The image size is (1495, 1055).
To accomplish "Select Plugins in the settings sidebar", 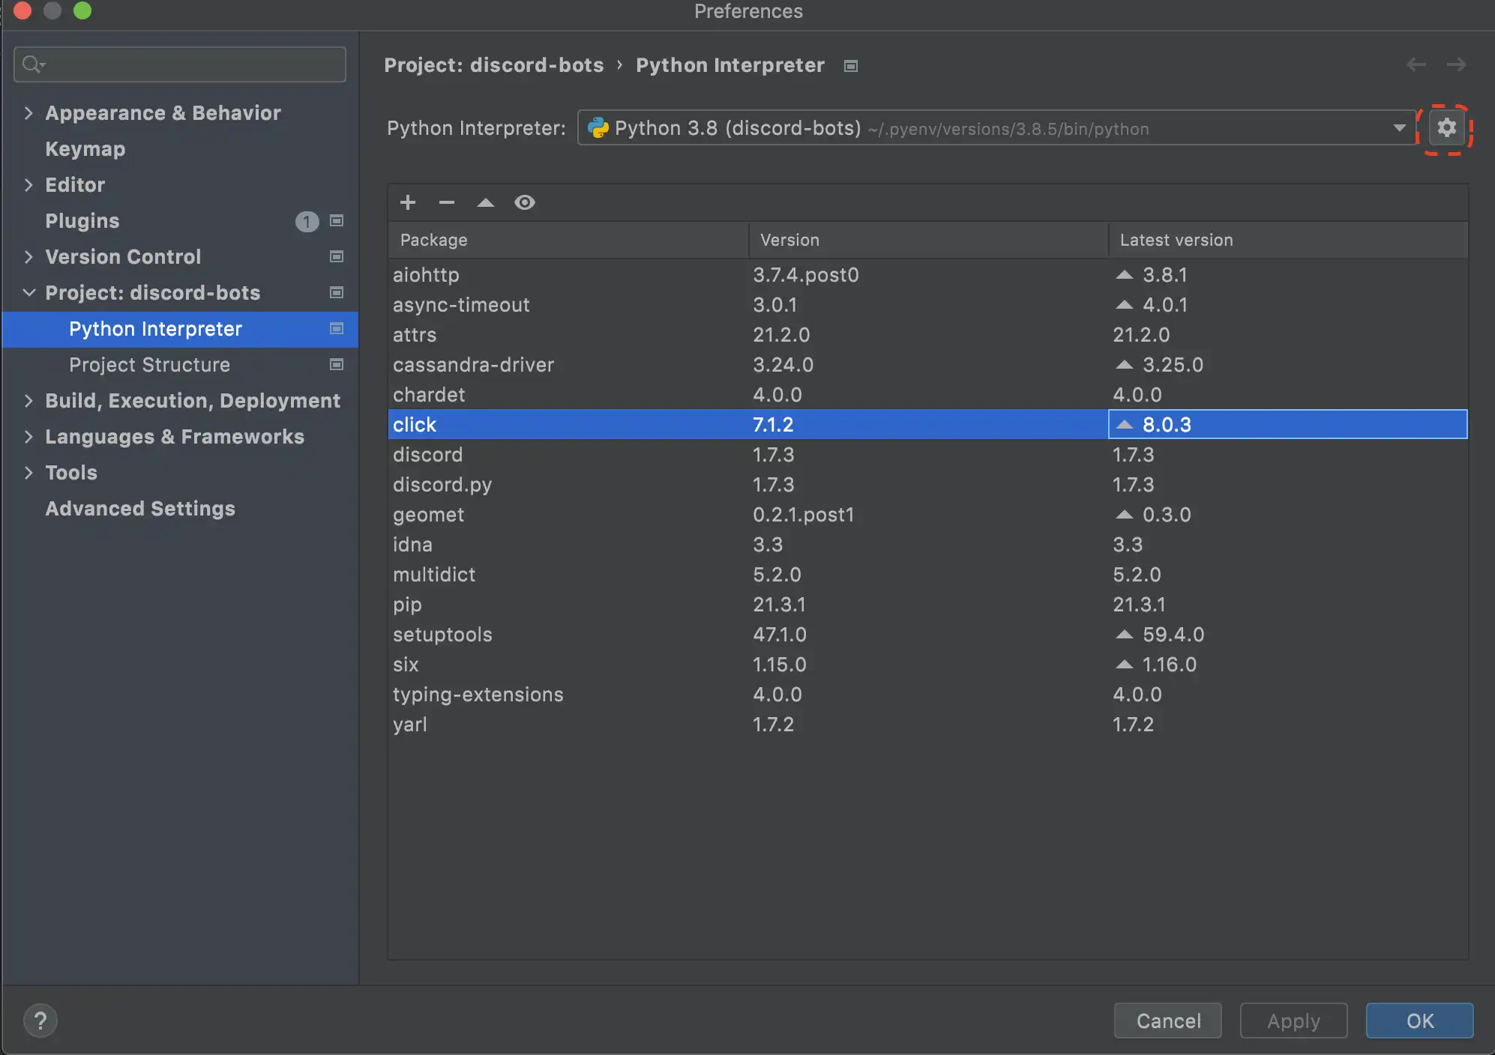I will click(x=82, y=220).
